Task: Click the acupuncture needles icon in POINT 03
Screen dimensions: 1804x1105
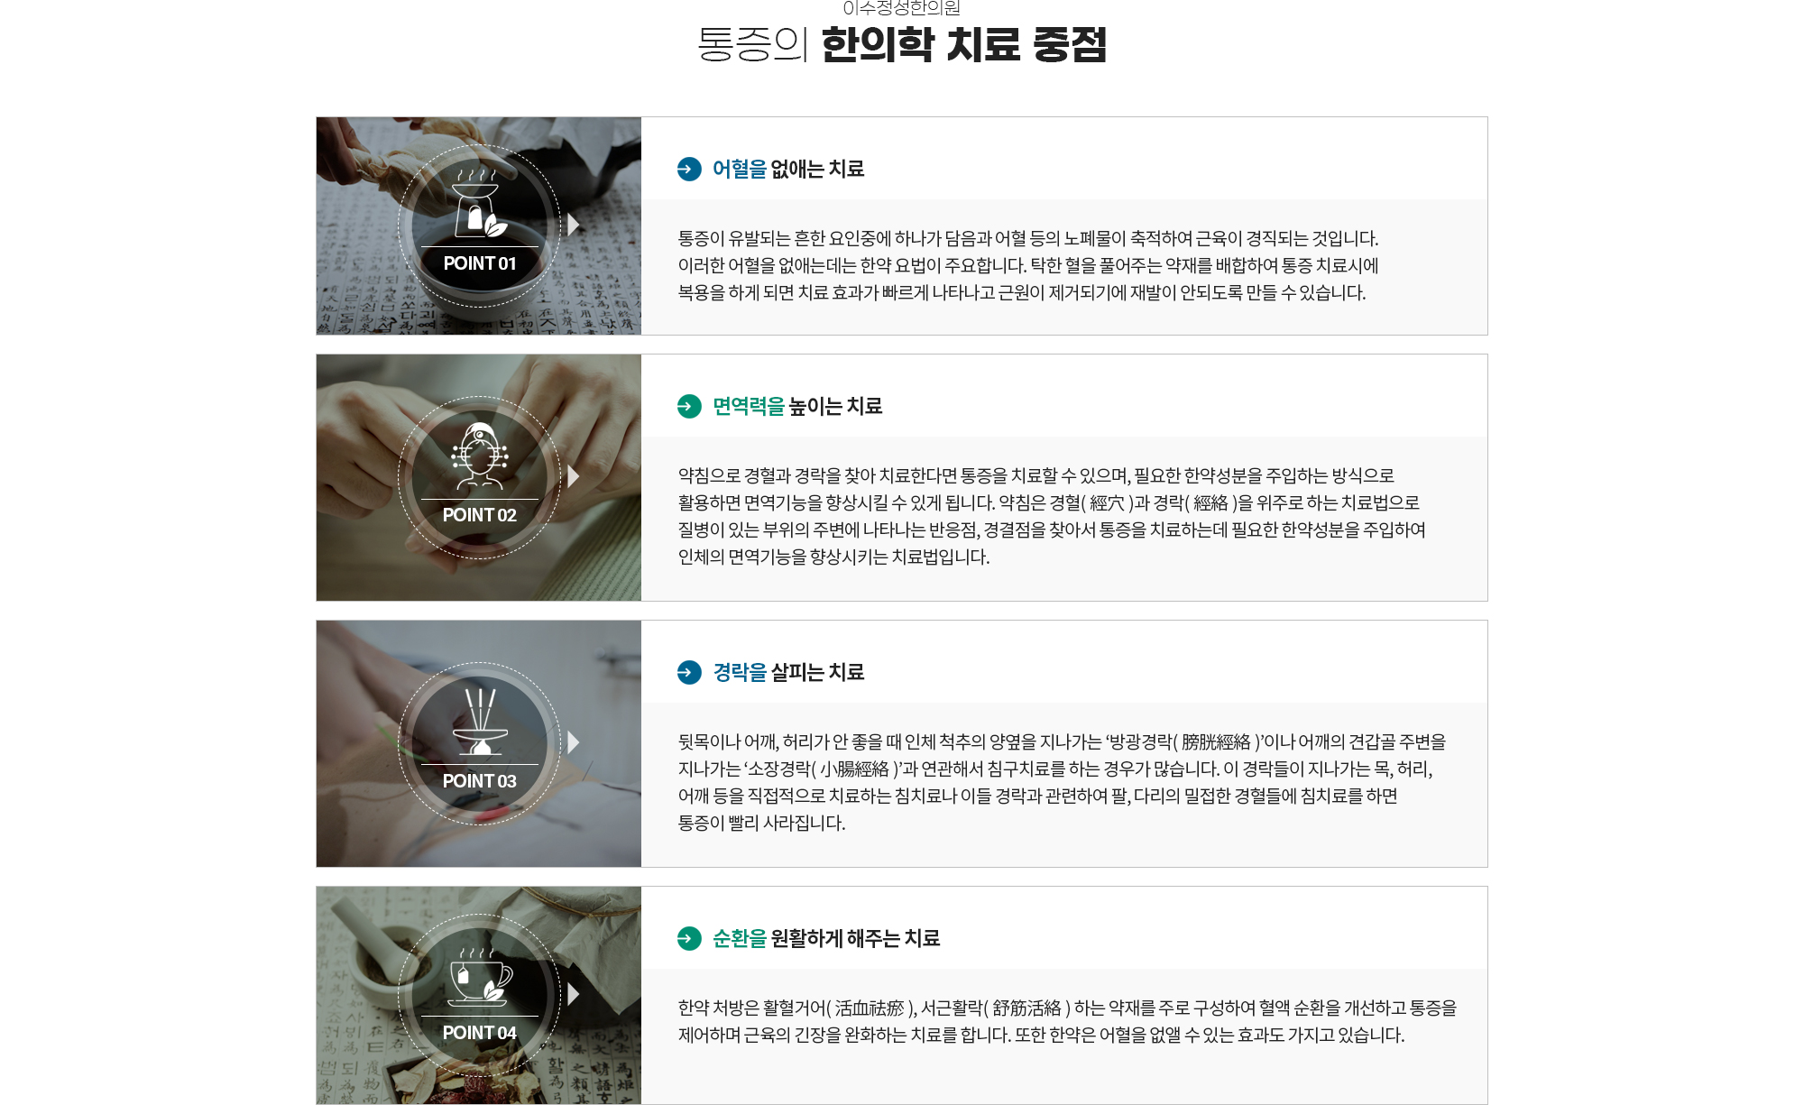Action: 479,722
